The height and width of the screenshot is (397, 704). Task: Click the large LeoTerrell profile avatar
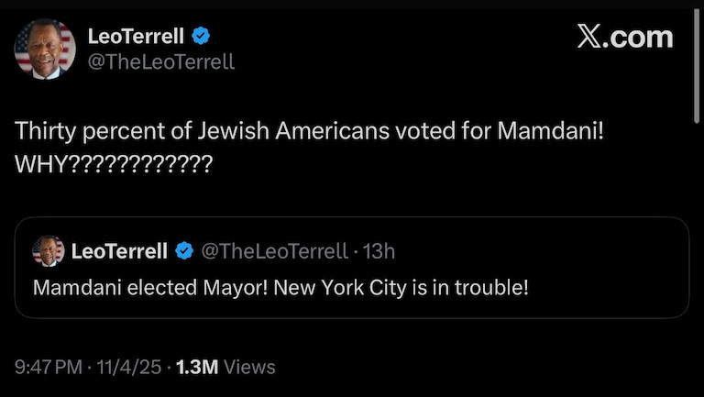click(45, 50)
